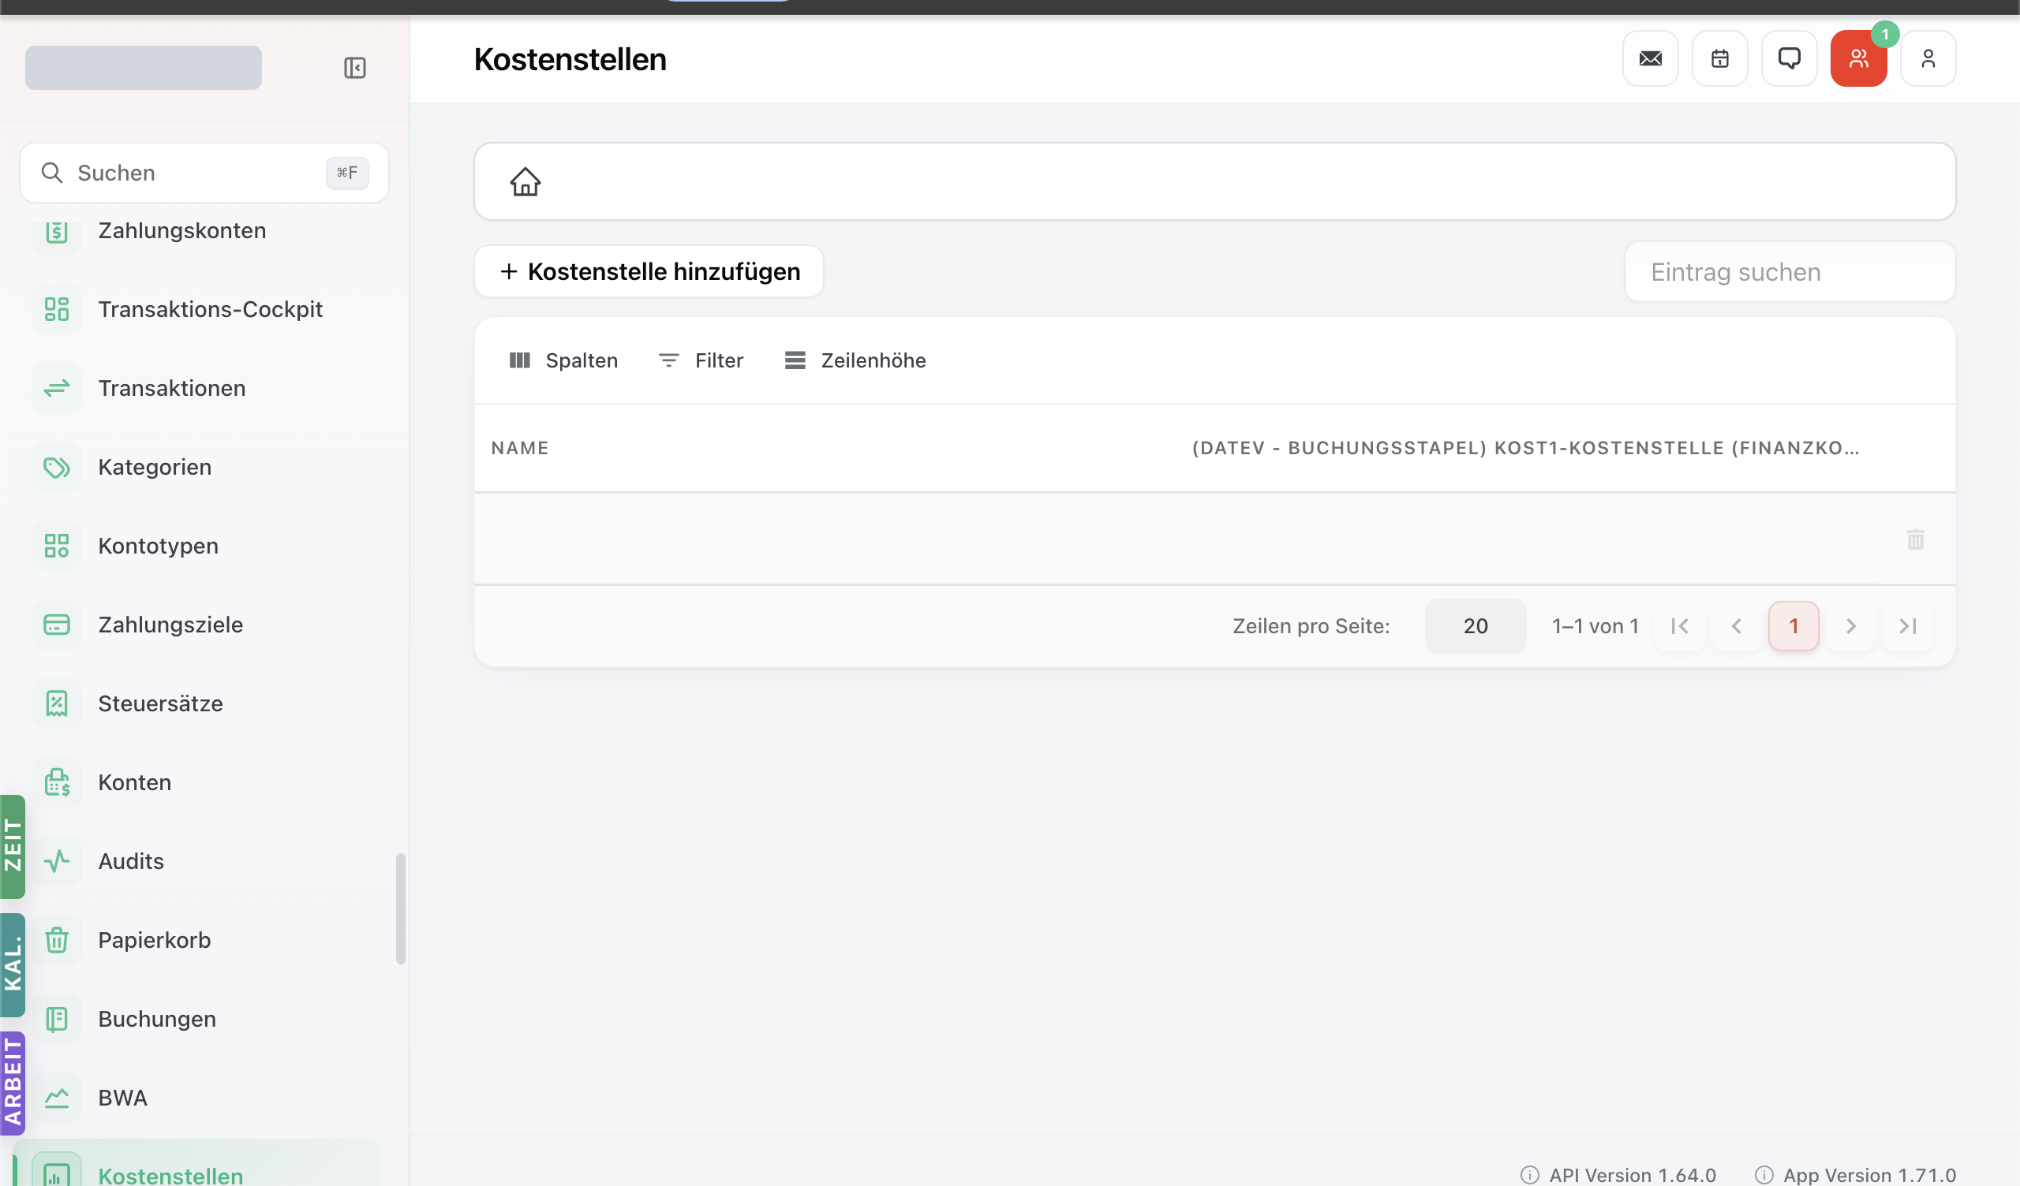This screenshot has width=2020, height=1186.
Task: Click the green notification badge 1
Action: [1884, 35]
